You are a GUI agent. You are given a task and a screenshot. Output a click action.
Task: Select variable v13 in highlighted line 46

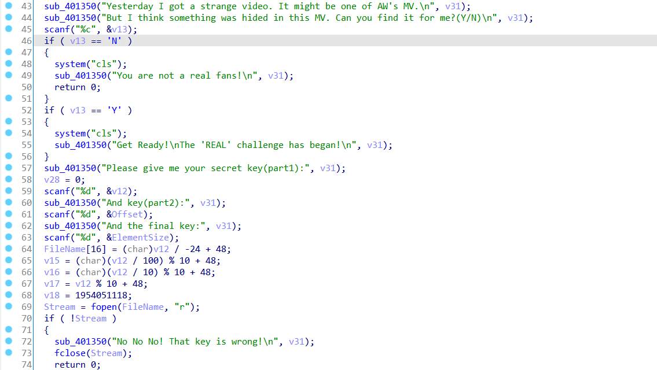click(78, 41)
